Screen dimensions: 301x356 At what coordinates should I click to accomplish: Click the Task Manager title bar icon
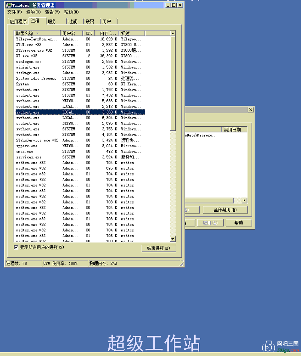[x=9, y=5]
